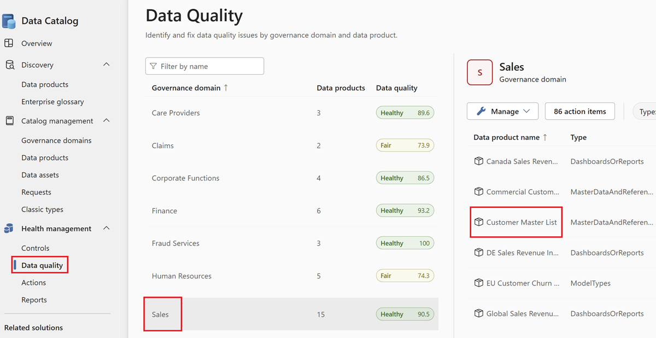Click the Manage wrench icon
Image resolution: width=656 pixels, height=338 pixels.
click(481, 111)
